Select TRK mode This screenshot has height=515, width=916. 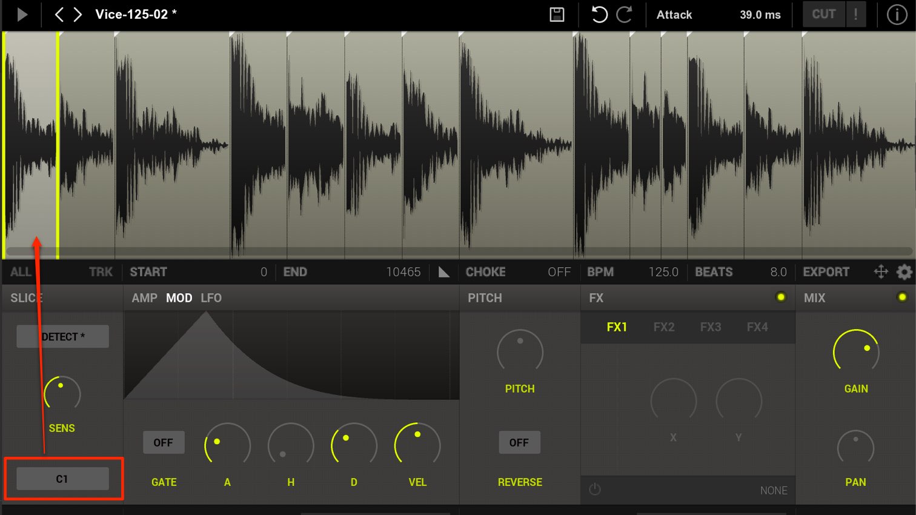[x=101, y=272]
